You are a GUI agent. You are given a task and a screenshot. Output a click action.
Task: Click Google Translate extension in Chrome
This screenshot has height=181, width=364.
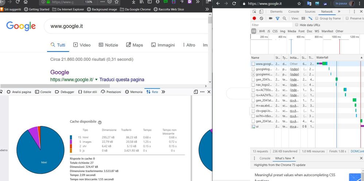tap(309, 4)
